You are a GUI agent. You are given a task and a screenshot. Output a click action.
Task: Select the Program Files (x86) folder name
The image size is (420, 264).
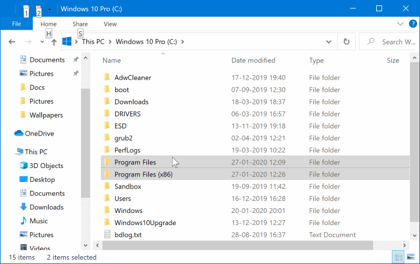[143, 175]
